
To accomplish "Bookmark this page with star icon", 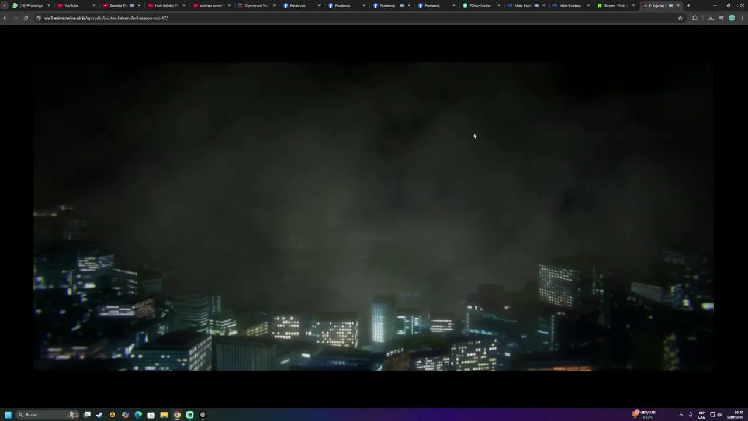I will 680,18.
